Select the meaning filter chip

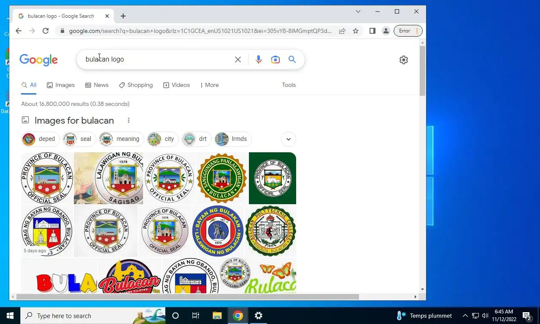[121, 139]
